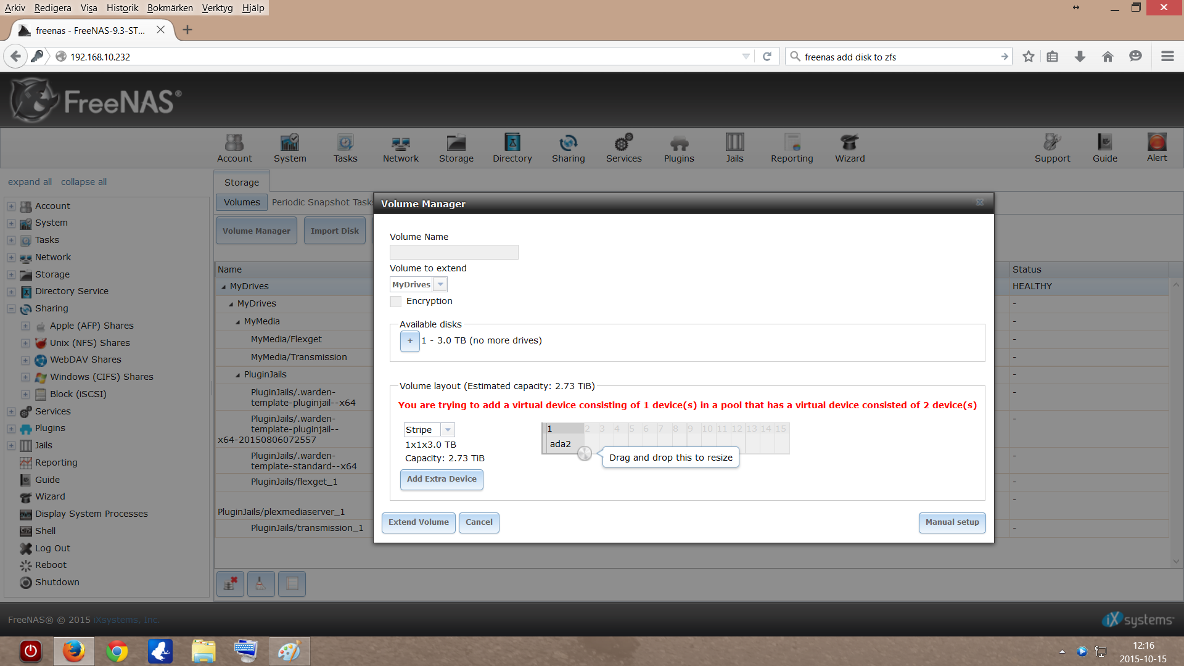Open the Guide toolbar icon

(x=1105, y=149)
